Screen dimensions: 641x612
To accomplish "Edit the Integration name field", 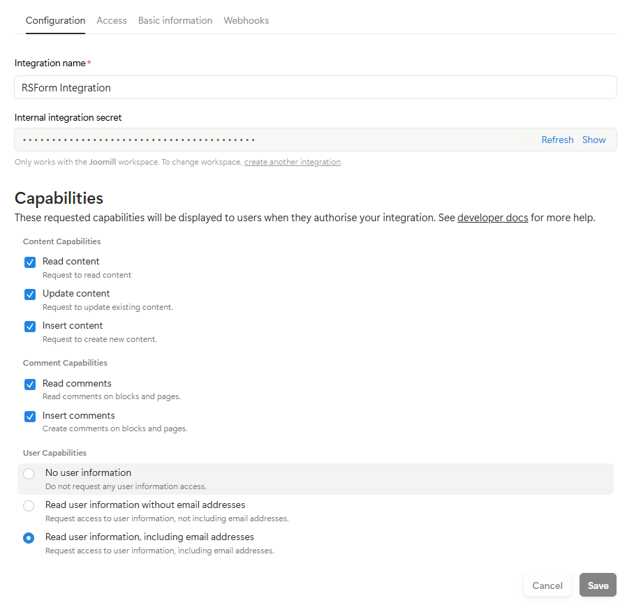I will (x=314, y=87).
